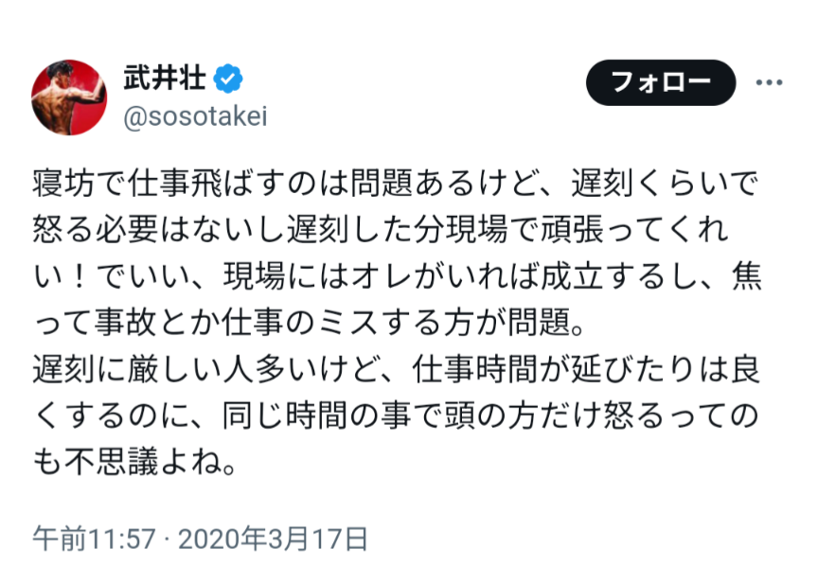Click the phrase 同じ時間の事で
This screenshot has height=566, width=818.
coord(332,416)
